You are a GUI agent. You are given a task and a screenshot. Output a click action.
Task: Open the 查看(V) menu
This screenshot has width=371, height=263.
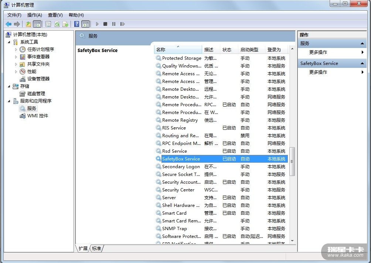[x=55, y=15]
